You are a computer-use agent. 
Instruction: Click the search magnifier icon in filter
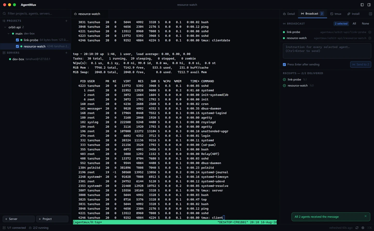[4, 13]
